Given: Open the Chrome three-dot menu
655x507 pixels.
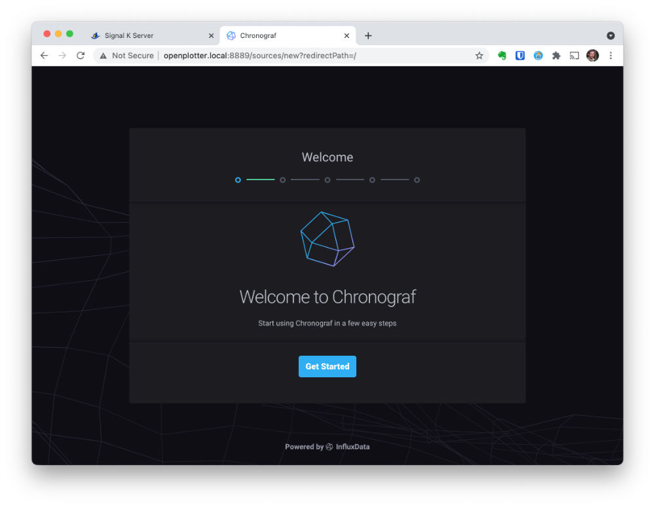Looking at the screenshot, I should tap(610, 56).
